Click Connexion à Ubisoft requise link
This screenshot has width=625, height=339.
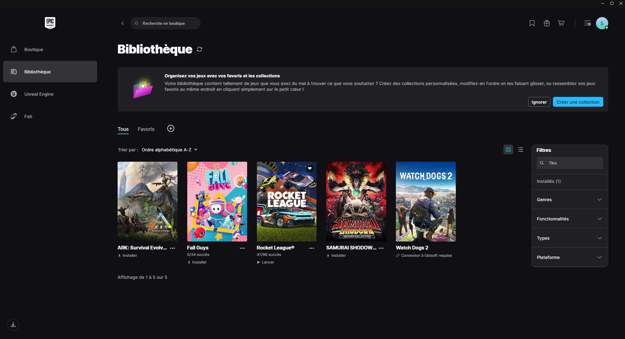pos(424,256)
